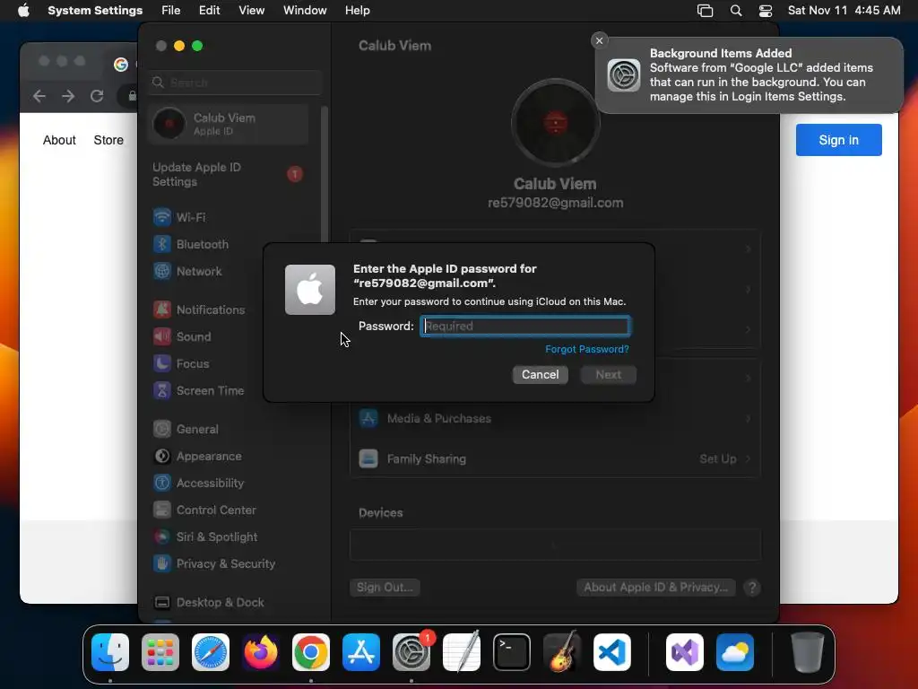Click the clock date in menu bar

point(844,11)
